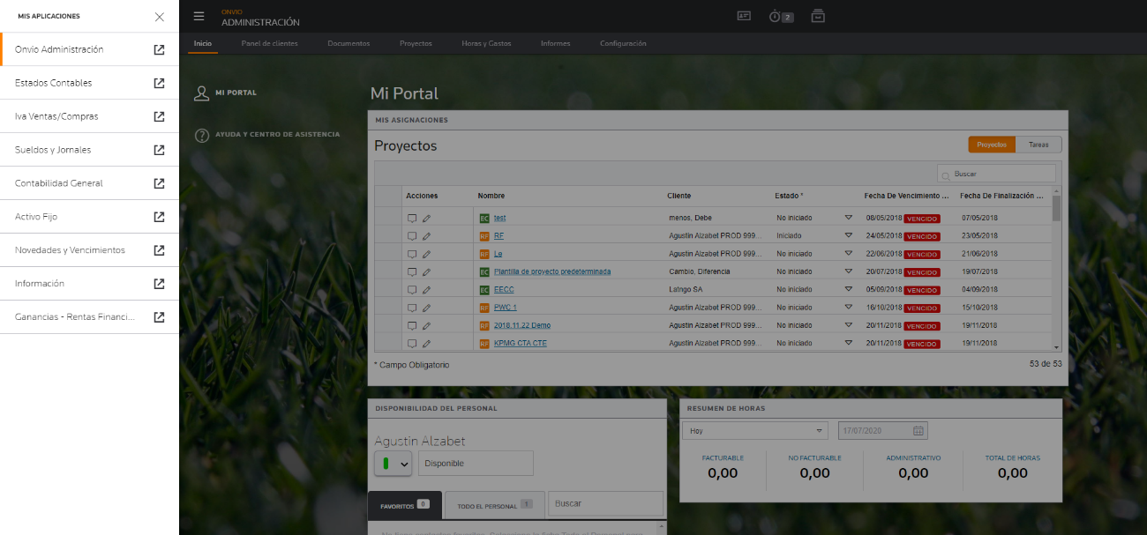Screen dimensions: 1147x535
Task: Switch the toggle to Tareas view
Action: 1038,145
